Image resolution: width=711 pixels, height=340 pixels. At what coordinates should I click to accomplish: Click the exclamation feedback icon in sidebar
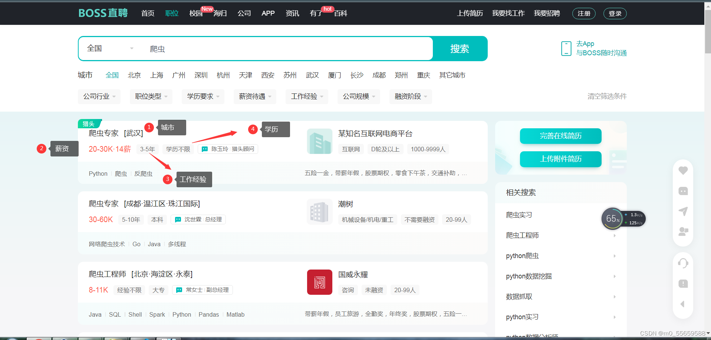683,284
